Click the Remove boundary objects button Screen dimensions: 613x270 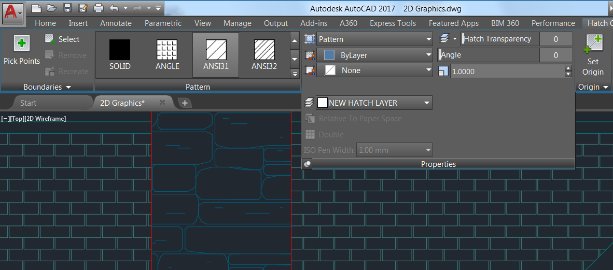tap(66, 55)
